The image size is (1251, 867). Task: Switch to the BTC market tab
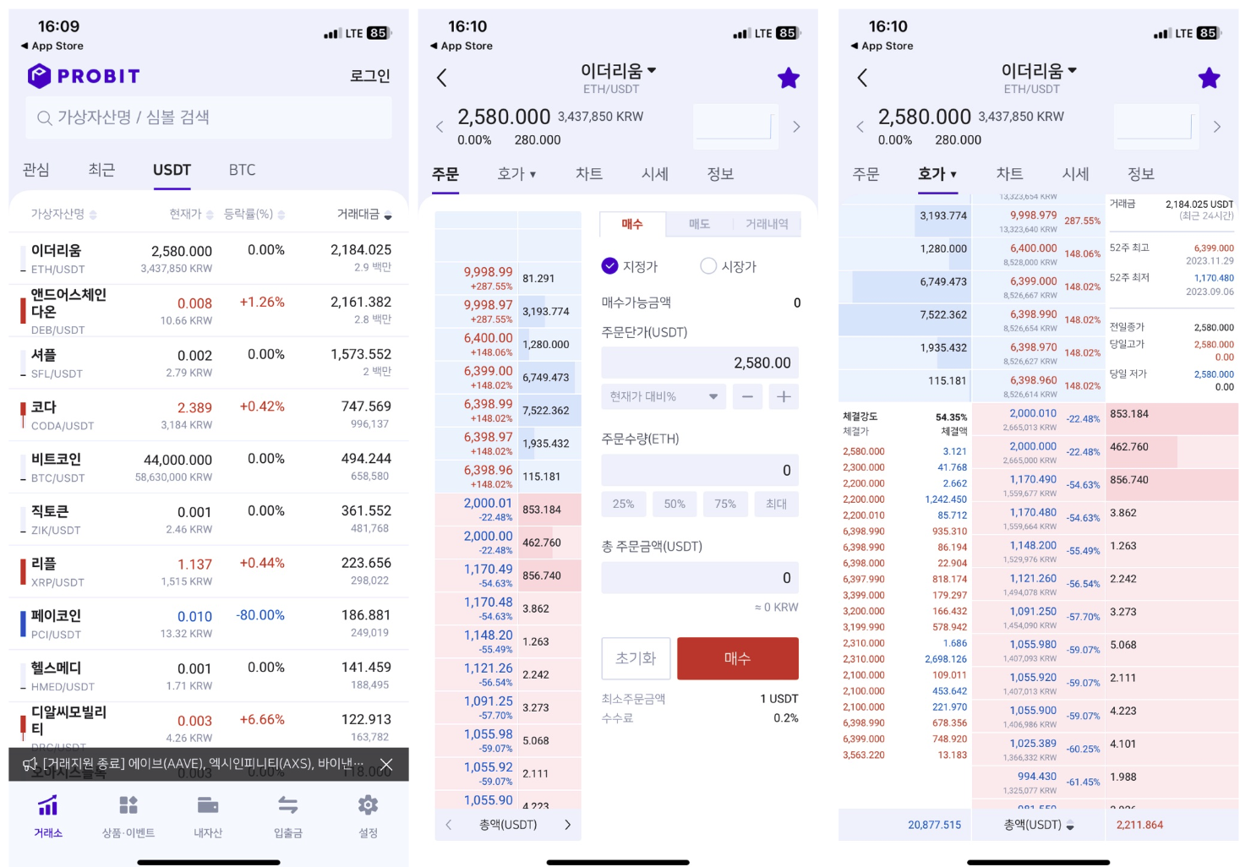pyautogui.click(x=242, y=170)
